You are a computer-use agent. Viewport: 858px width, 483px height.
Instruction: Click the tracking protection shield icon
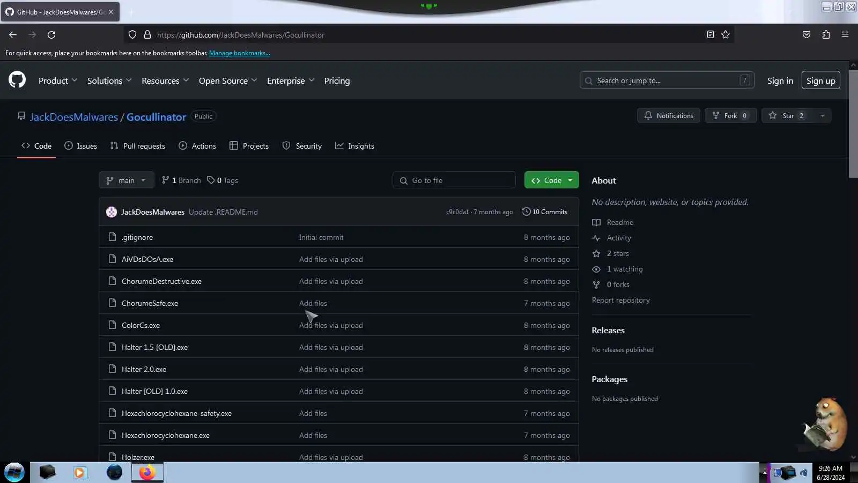[x=132, y=35]
